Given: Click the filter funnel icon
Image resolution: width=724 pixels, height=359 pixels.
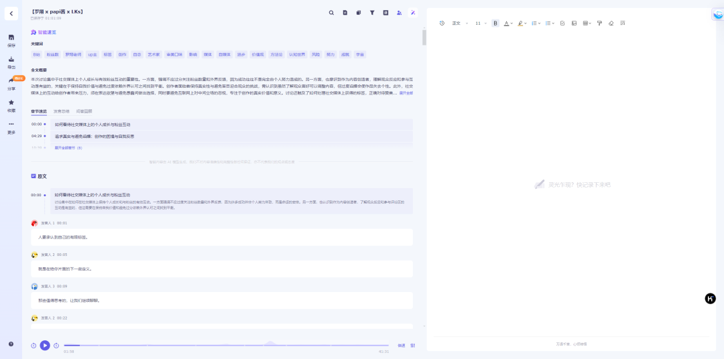Looking at the screenshot, I should (x=372, y=12).
